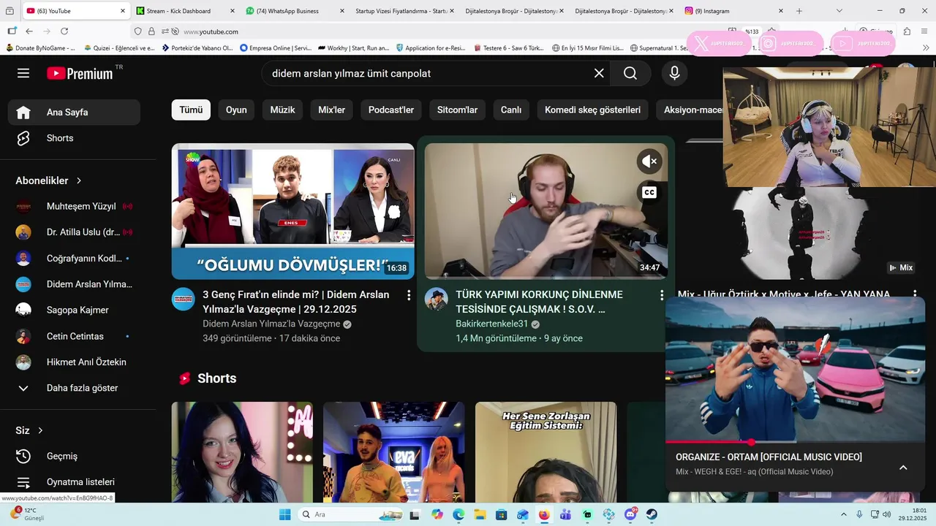This screenshot has height=526, width=936.
Task: Open the Firefox extensions puzzle icon
Action: pos(907,31)
